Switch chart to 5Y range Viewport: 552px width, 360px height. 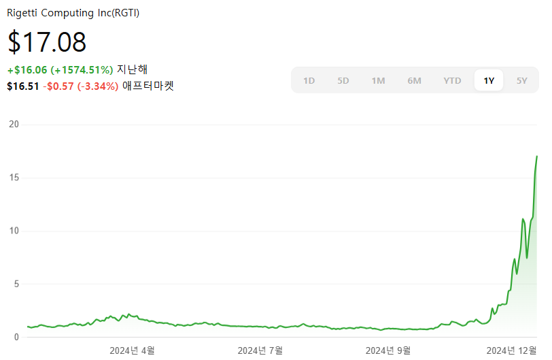click(521, 81)
